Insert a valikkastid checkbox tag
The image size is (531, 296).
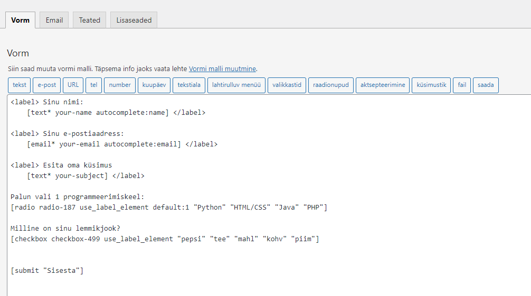pos(287,85)
